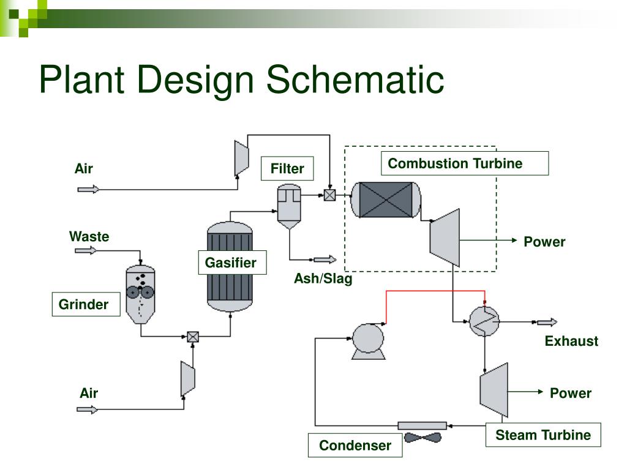Click the Power label by steam turbine

[x=571, y=393]
